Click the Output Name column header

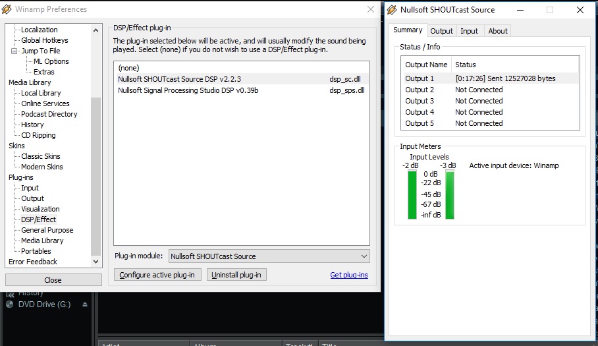[x=426, y=65]
